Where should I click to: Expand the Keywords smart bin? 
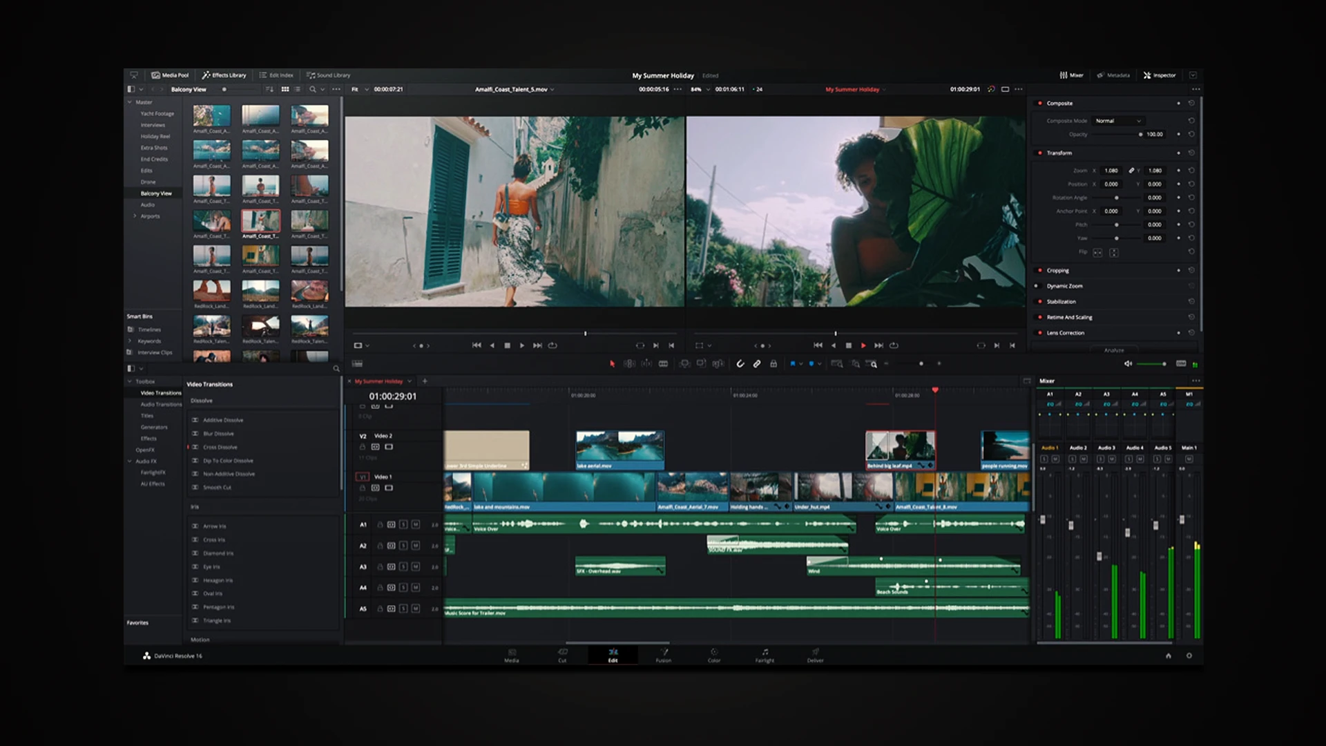129,341
